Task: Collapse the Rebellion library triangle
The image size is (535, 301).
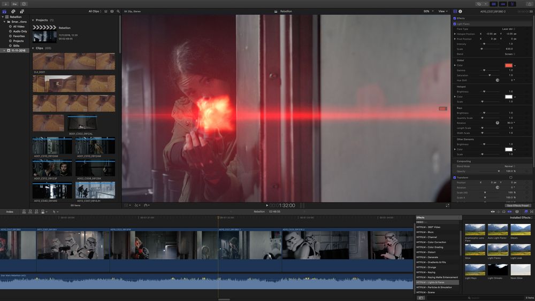Action: [3, 17]
